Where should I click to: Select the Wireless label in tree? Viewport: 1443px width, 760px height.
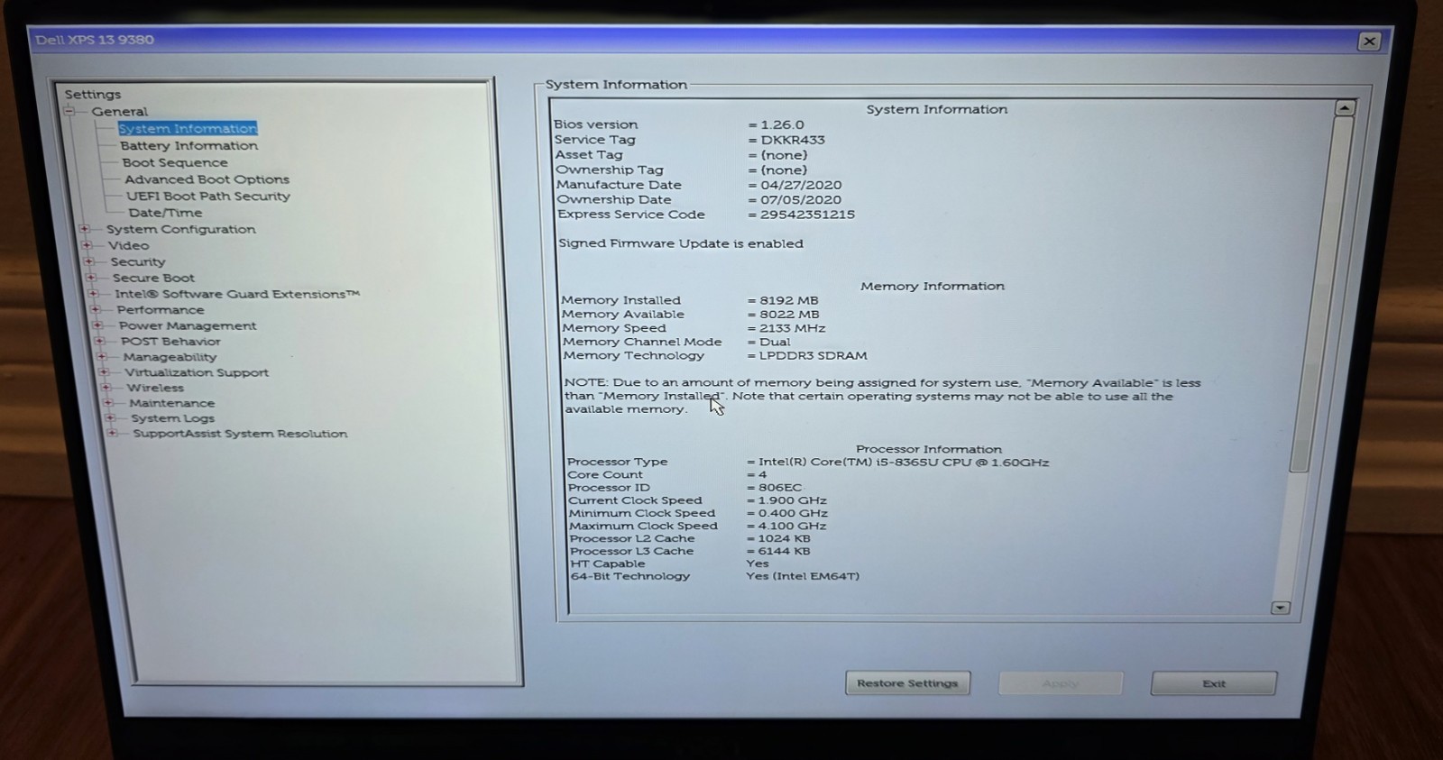tap(155, 388)
